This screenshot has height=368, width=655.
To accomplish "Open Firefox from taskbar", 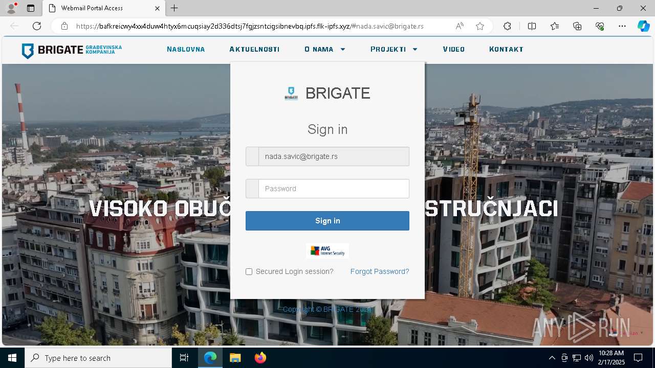I will 260,358.
